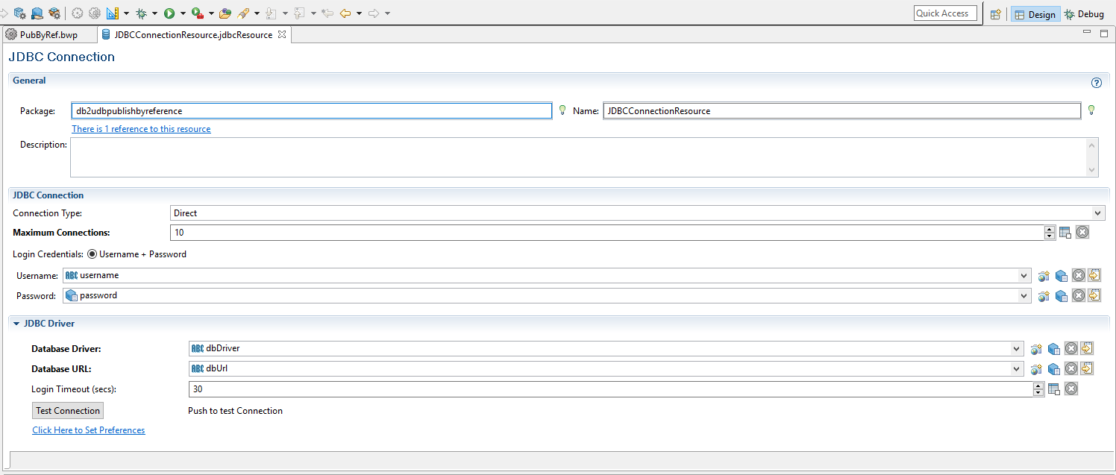Image resolution: width=1116 pixels, height=475 pixels.
Task: Switch Password to literal value
Action: [1094, 295]
